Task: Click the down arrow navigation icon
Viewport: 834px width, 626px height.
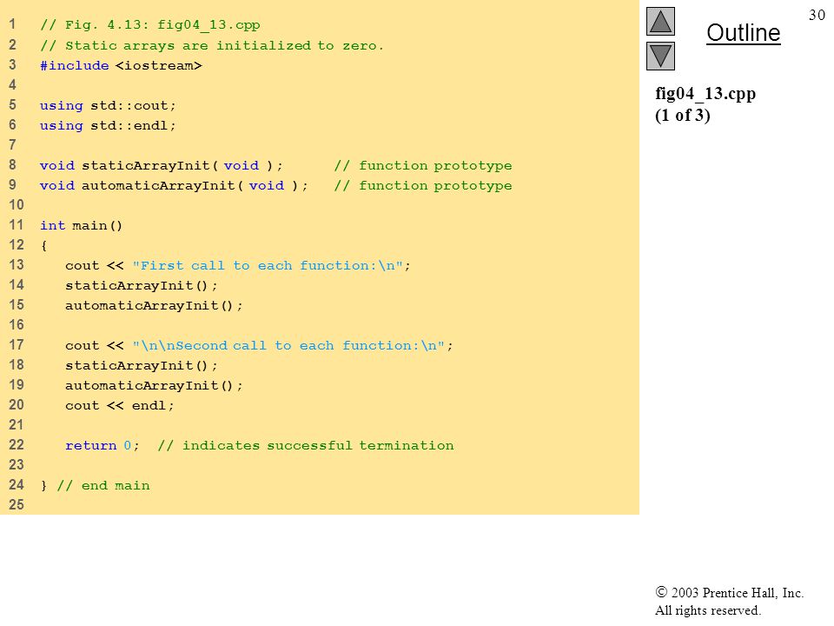Action: (x=660, y=56)
